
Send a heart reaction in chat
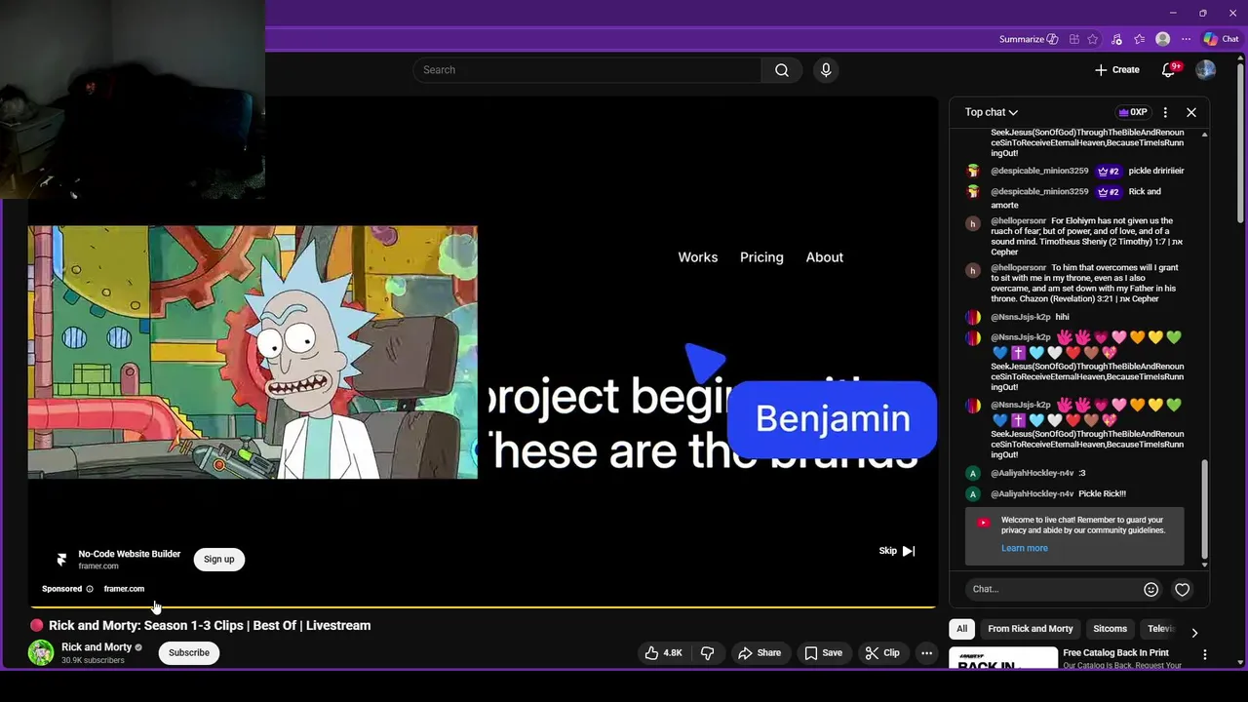tap(1182, 589)
